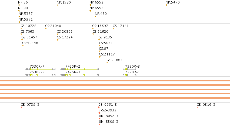The height and width of the screenshot is (126, 230).
Task: Click the red arrow marker under UM-8309-3
Action: pyautogui.click(x=100, y=124)
